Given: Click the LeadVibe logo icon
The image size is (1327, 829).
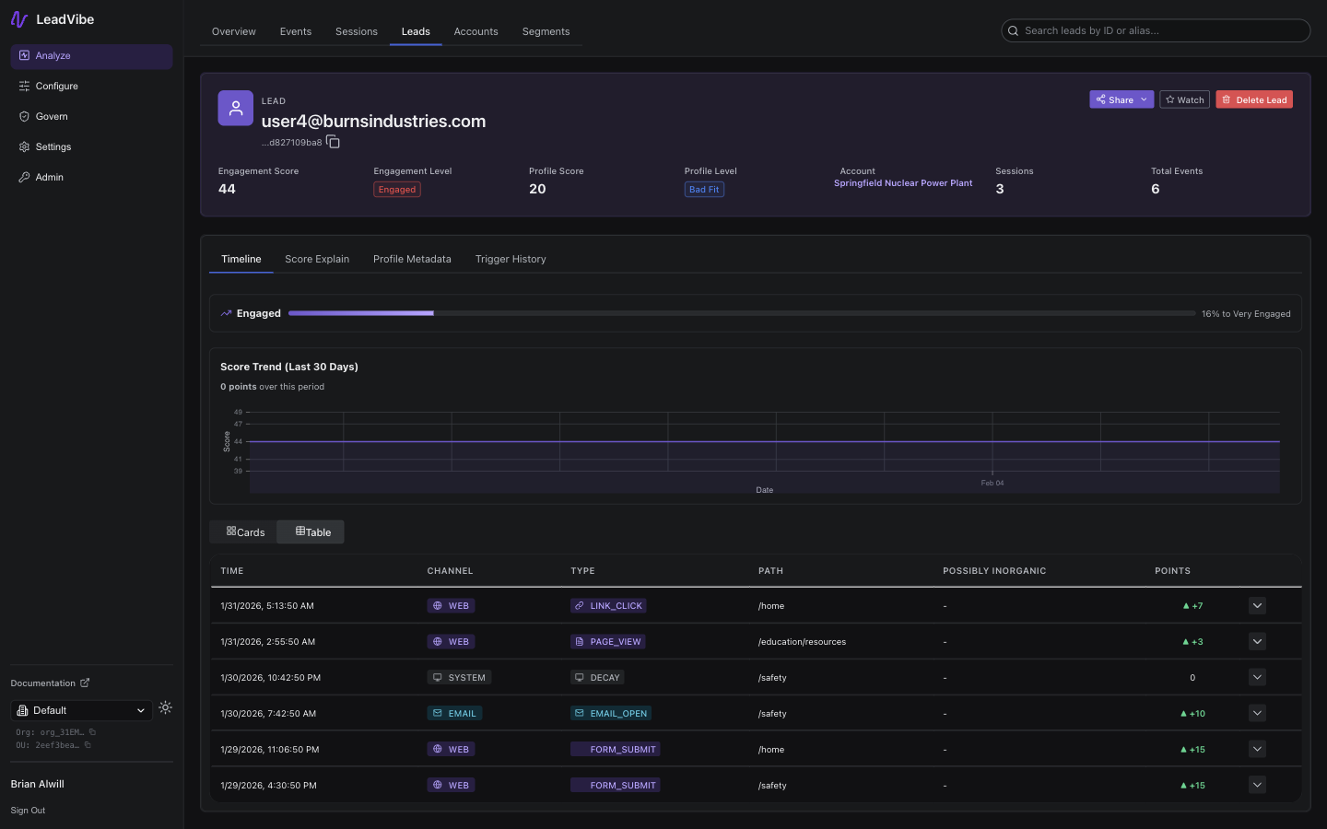Looking at the screenshot, I should (18, 18).
